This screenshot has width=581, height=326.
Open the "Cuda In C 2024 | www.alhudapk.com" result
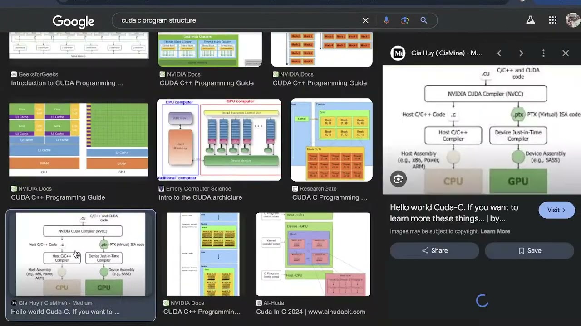click(310, 312)
